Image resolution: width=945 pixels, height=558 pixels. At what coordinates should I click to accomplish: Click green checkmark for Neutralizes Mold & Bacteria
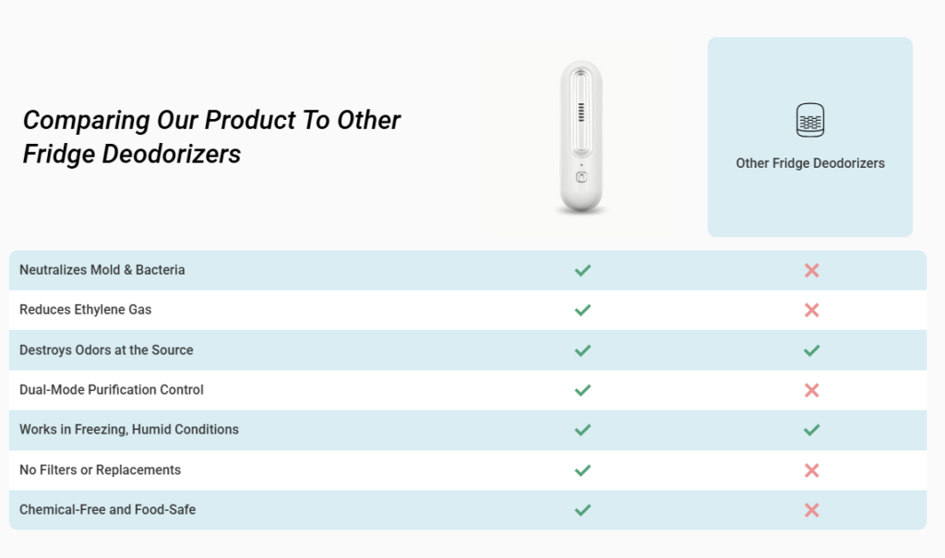tap(582, 270)
